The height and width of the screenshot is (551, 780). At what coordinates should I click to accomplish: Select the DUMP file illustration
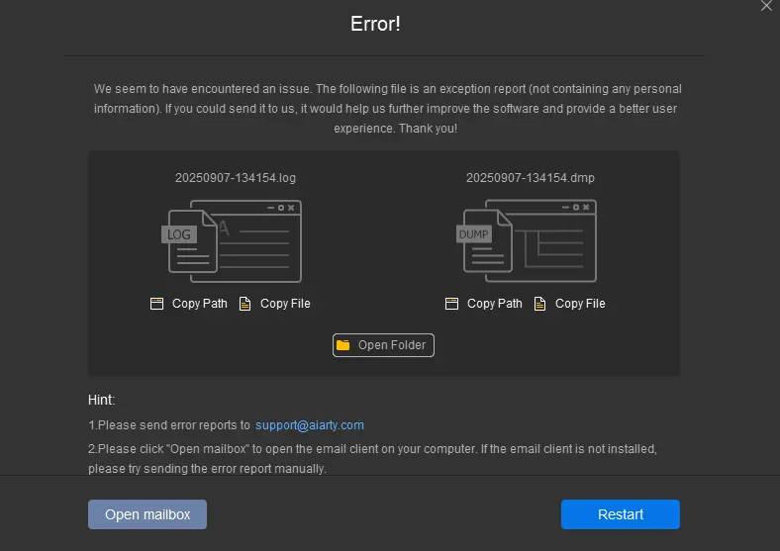[527, 241]
